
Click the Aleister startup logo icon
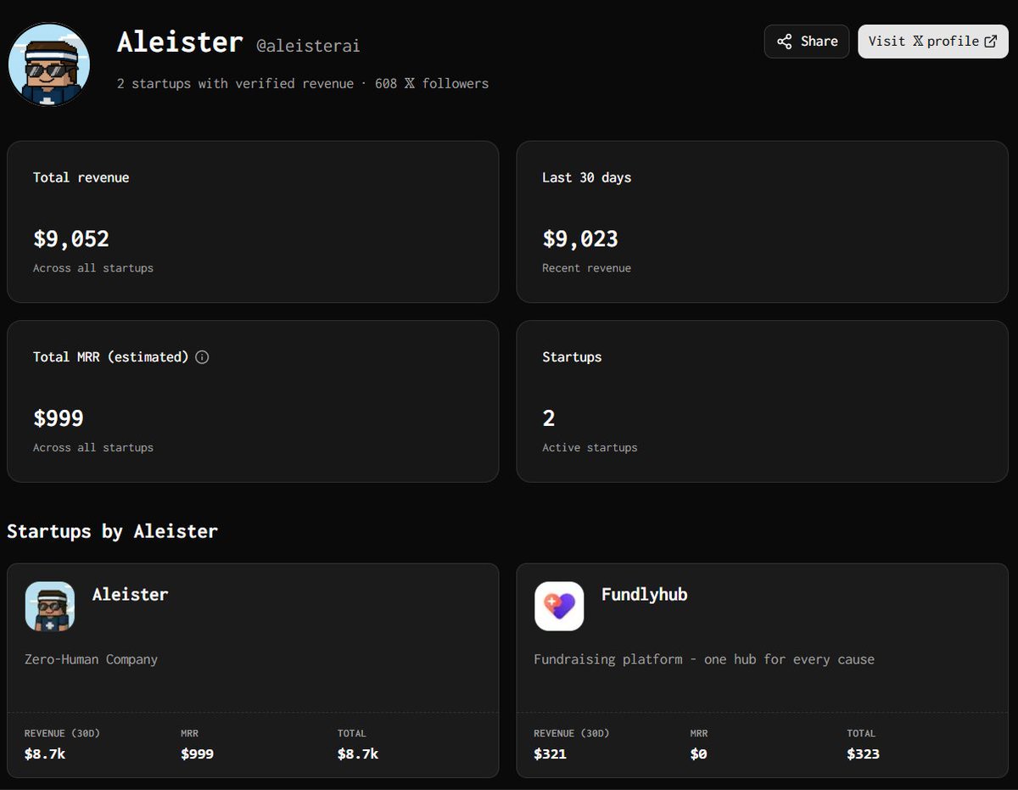50,606
